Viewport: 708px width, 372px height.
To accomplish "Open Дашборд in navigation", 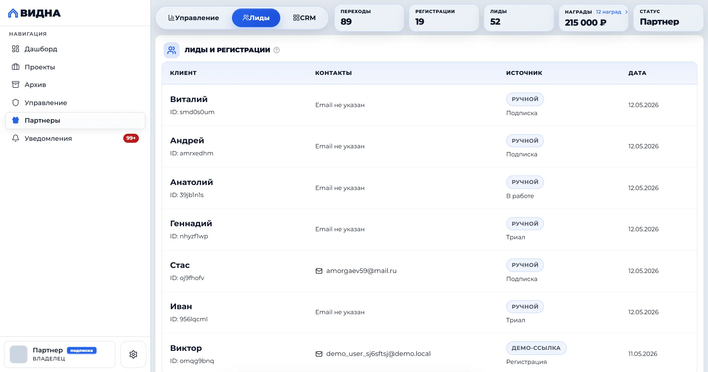I will pos(75,49).
